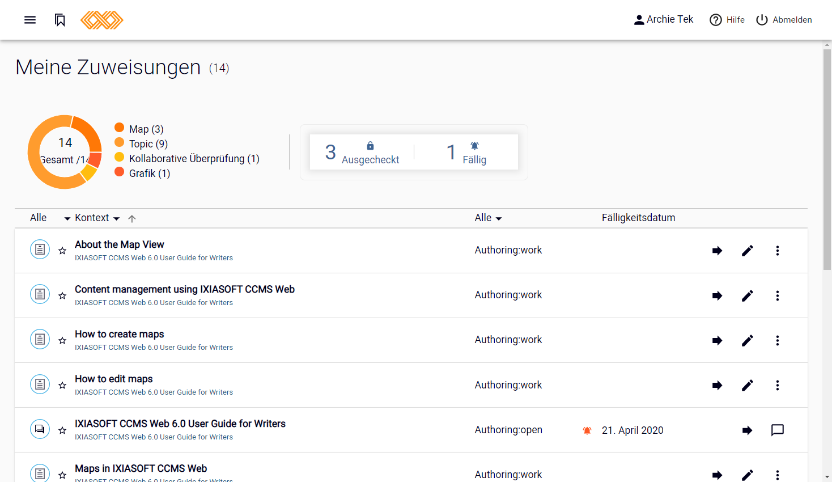The height and width of the screenshot is (482, 832).
Task: Click Abmelden to log out
Action: click(x=784, y=20)
